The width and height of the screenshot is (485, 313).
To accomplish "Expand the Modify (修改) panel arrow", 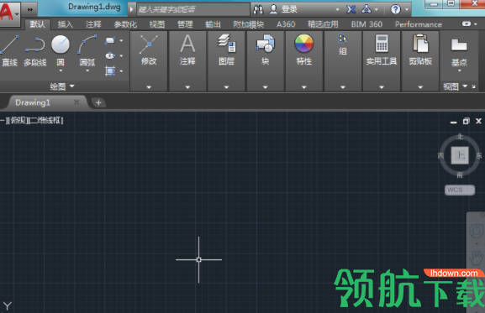I will click(149, 87).
